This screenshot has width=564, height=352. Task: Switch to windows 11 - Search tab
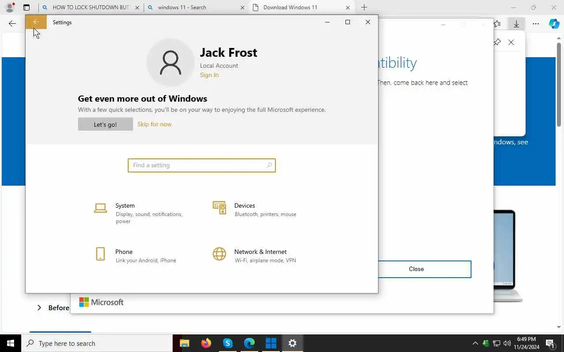pos(196,7)
